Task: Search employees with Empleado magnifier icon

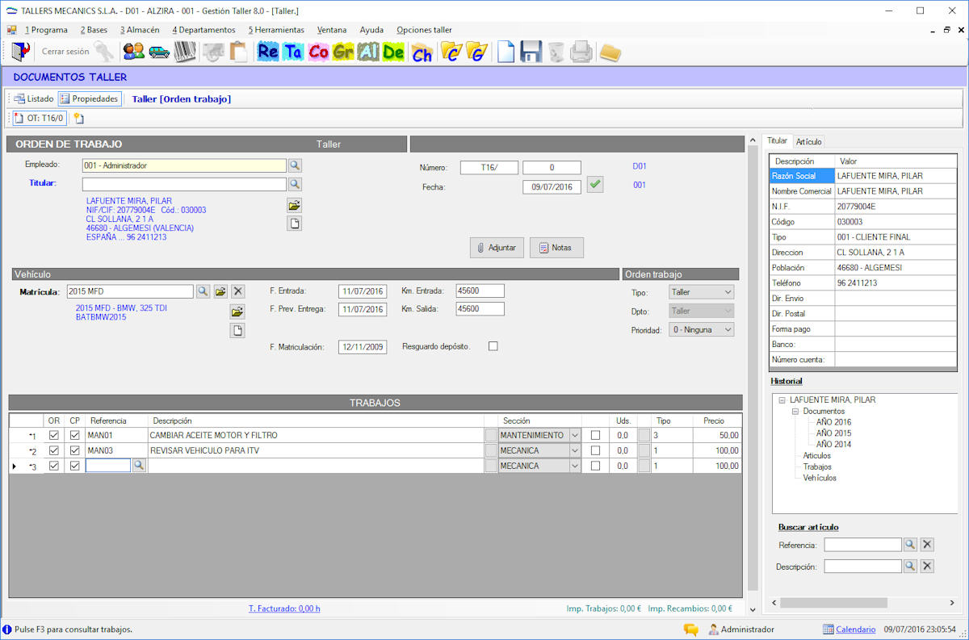Action: pos(295,165)
